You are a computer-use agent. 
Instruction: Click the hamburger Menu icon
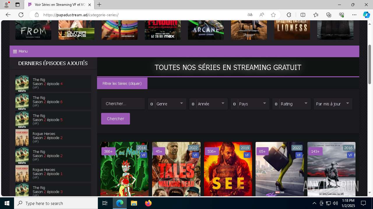coord(15,51)
